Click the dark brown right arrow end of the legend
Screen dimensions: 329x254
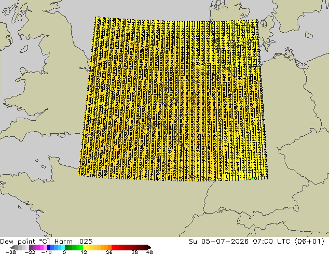[149, 247]
